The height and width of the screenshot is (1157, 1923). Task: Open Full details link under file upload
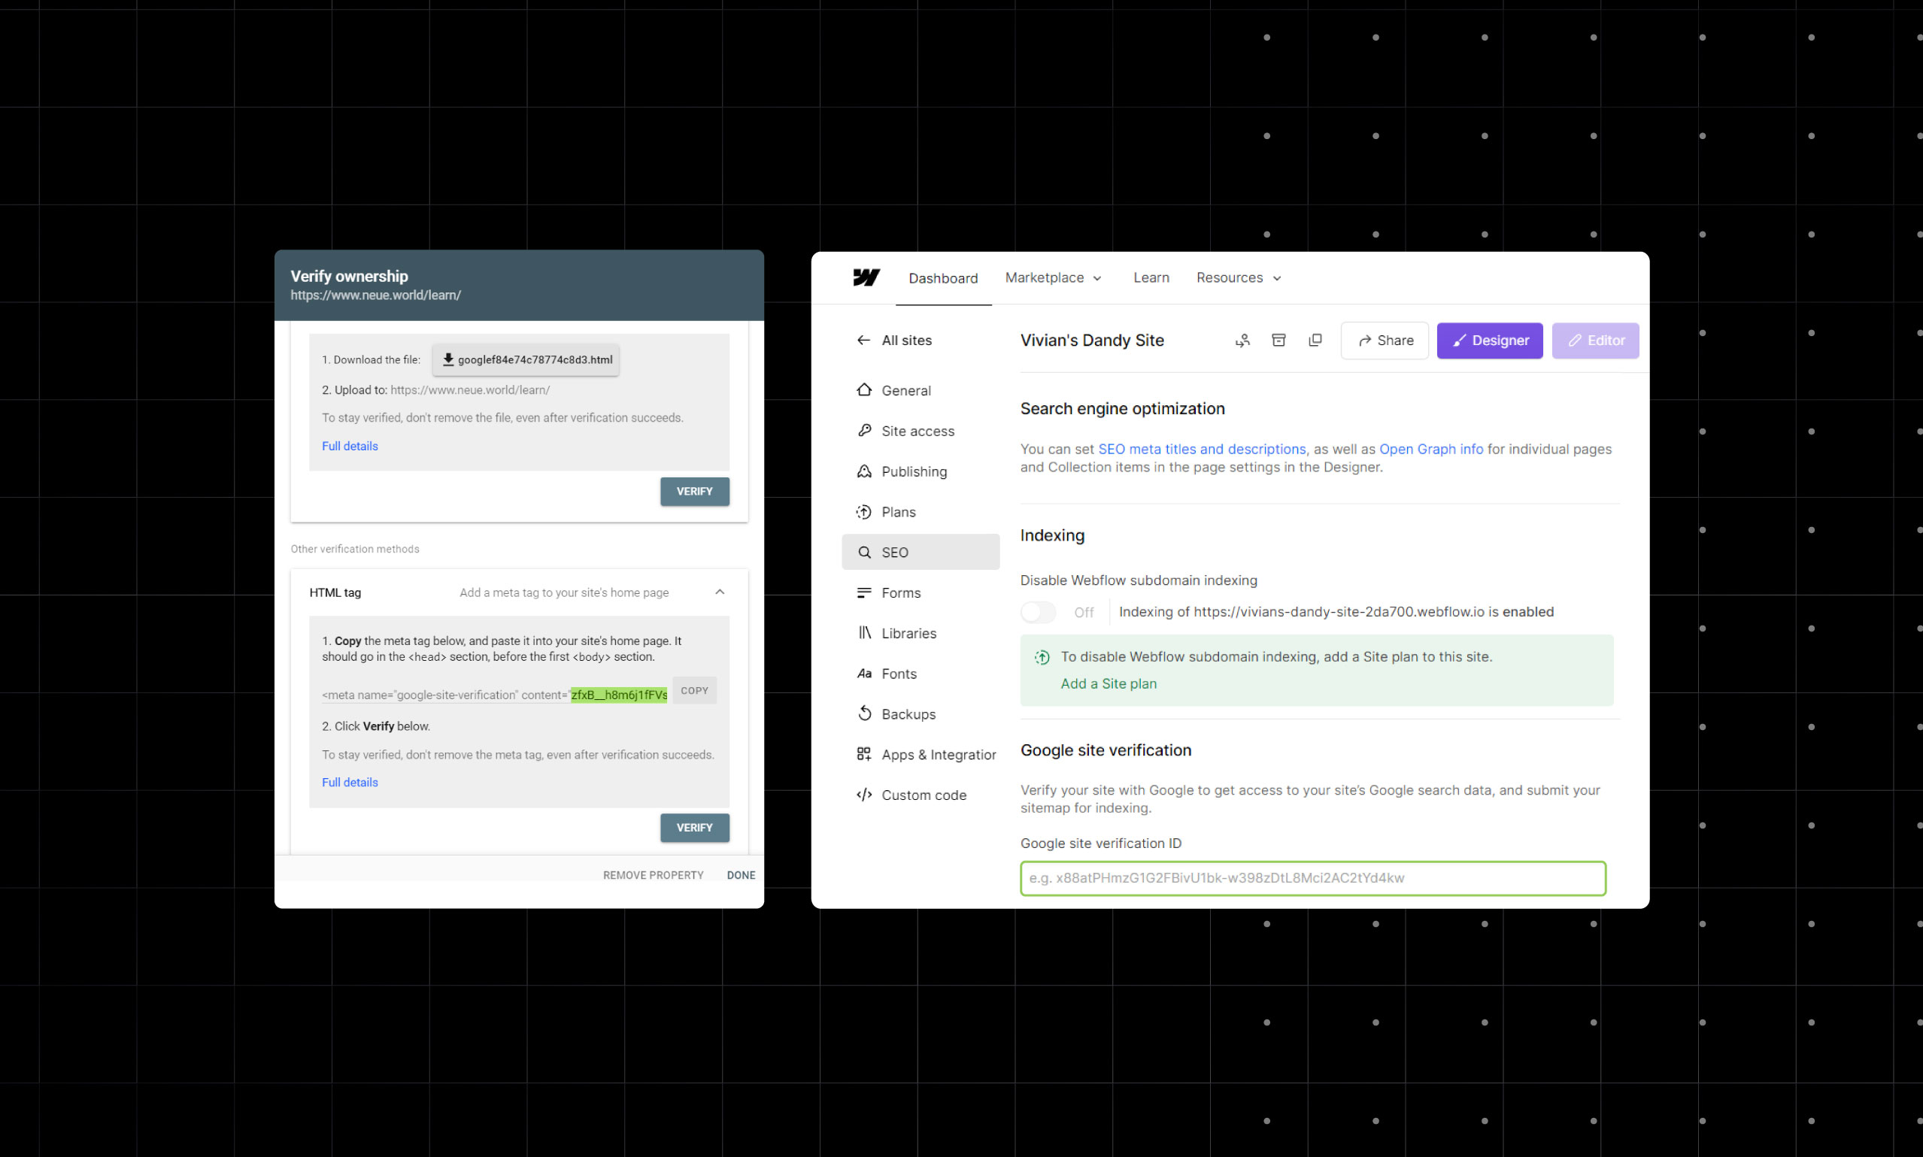tap(350, 446)
